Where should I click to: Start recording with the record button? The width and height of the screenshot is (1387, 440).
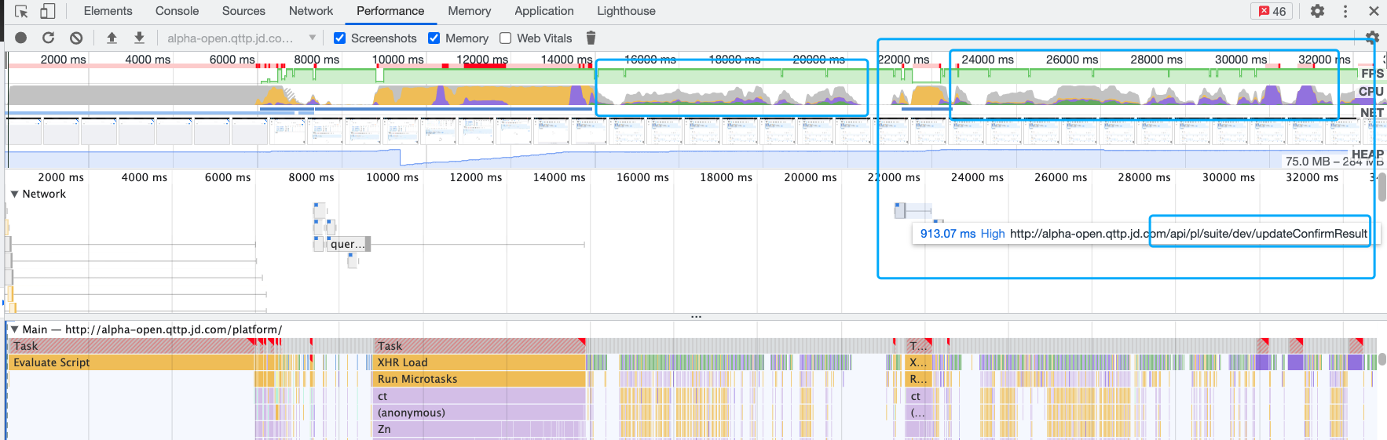tap(21, 38)
